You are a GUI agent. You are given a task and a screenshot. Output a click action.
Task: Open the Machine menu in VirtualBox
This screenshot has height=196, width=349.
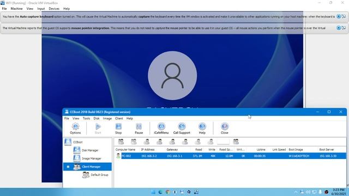pos(16,9)
